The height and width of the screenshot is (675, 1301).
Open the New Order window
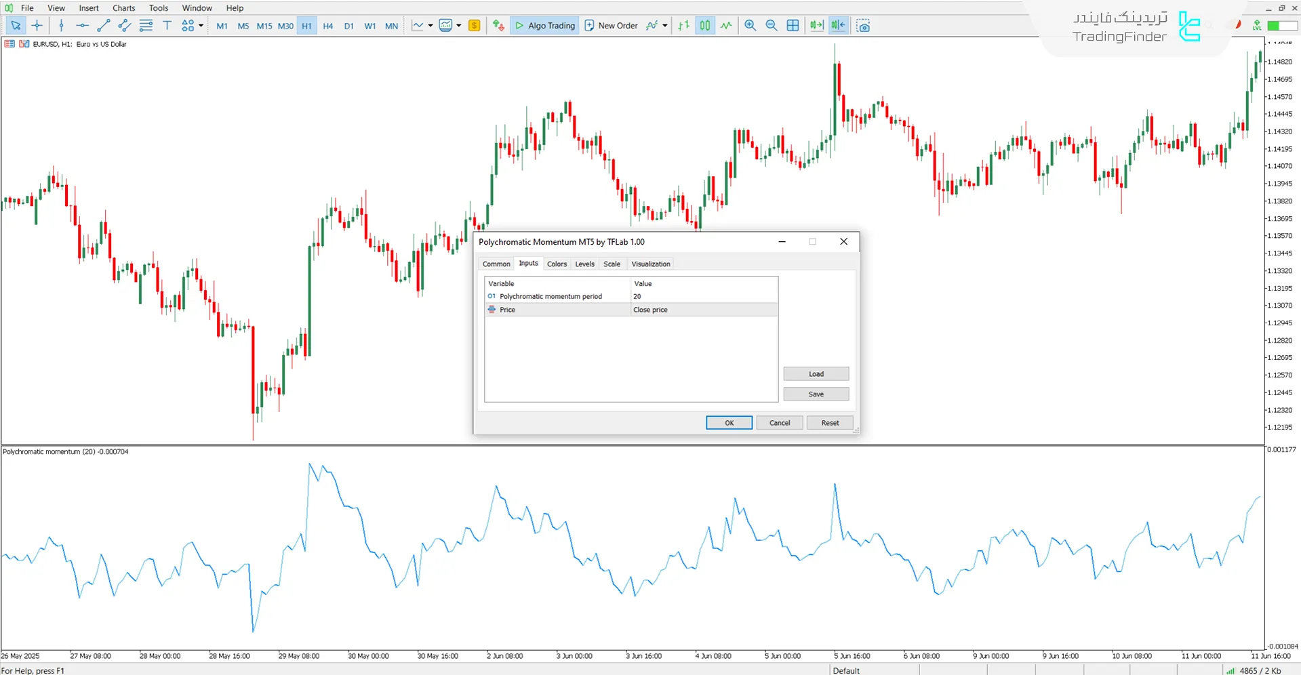[611, 25]
